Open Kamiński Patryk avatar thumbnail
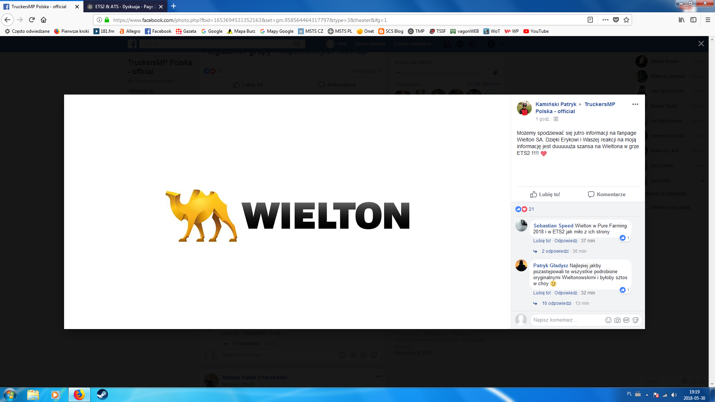 pos(524,108)
